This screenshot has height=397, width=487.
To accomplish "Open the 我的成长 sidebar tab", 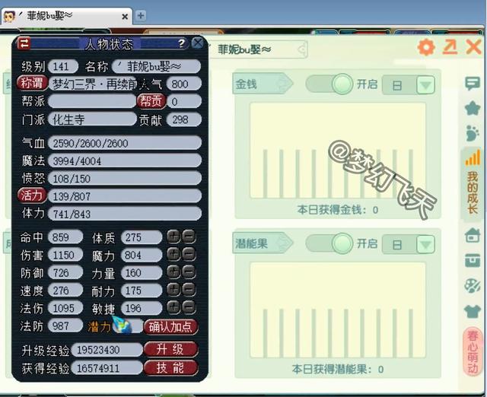I will [x=473, y=181].
